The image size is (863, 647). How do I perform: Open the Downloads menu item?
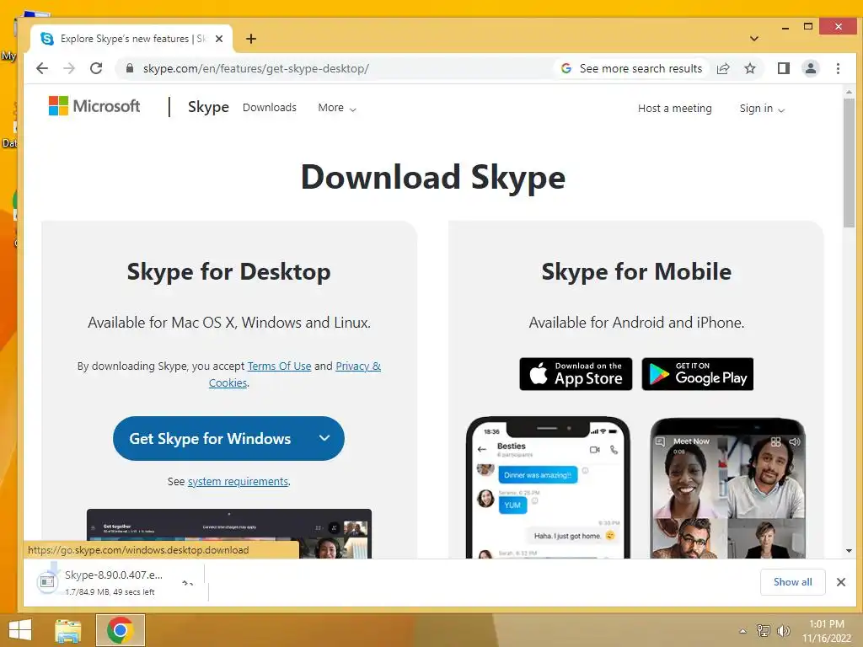tap(270, 107)
